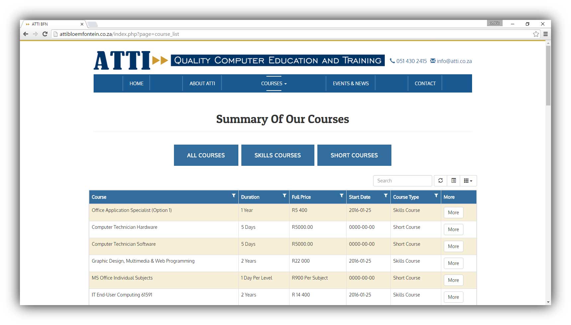Click the phone icon beside 051 430 2415

click(x=393, y=61)
